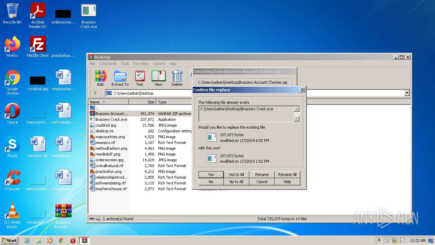Select the Brazzers Account zip archive row
Screen dimensions: 435x245
click(140, 114)
